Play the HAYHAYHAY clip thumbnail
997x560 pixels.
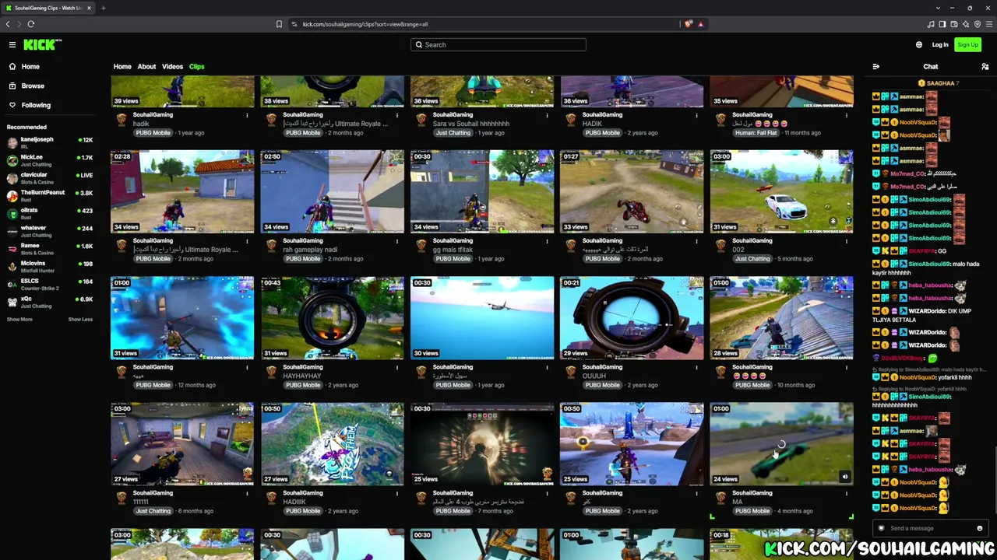point(333,317)
